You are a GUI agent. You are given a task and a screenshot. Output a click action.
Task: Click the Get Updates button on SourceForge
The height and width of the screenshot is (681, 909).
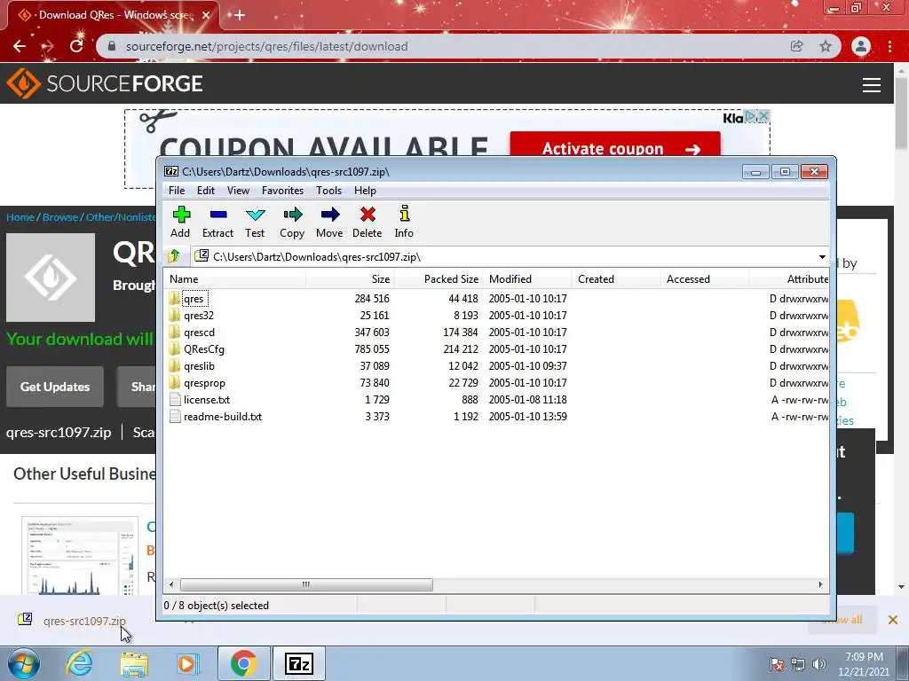(55, 387)
